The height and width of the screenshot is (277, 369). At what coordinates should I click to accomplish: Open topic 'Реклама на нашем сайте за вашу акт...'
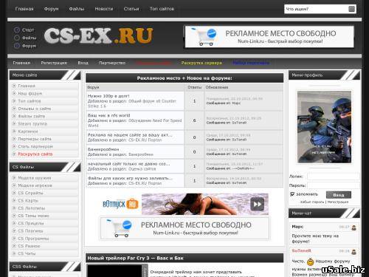(130, 135)
